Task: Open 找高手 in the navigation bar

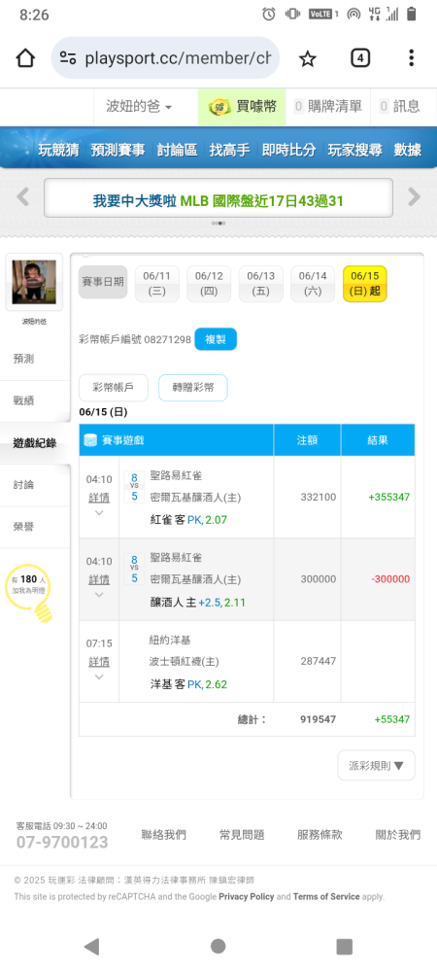Action: pos(229,150)
